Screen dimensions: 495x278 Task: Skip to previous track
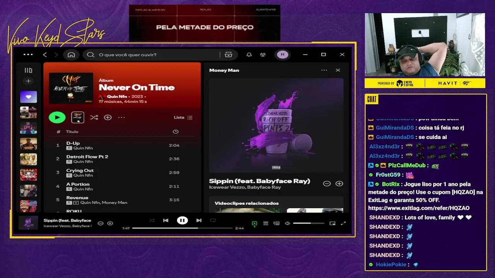[166, 220]
